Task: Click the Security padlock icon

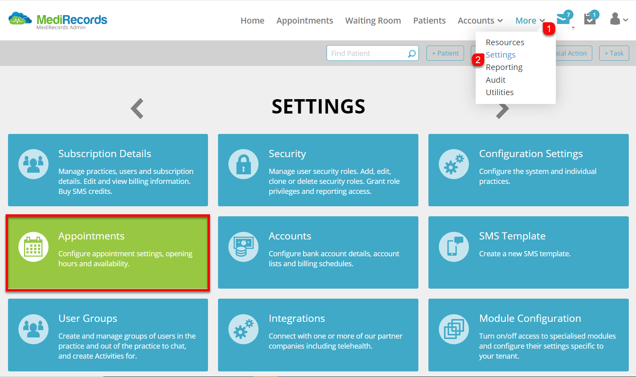Action: pyautogui.click(x=243, y=164)
